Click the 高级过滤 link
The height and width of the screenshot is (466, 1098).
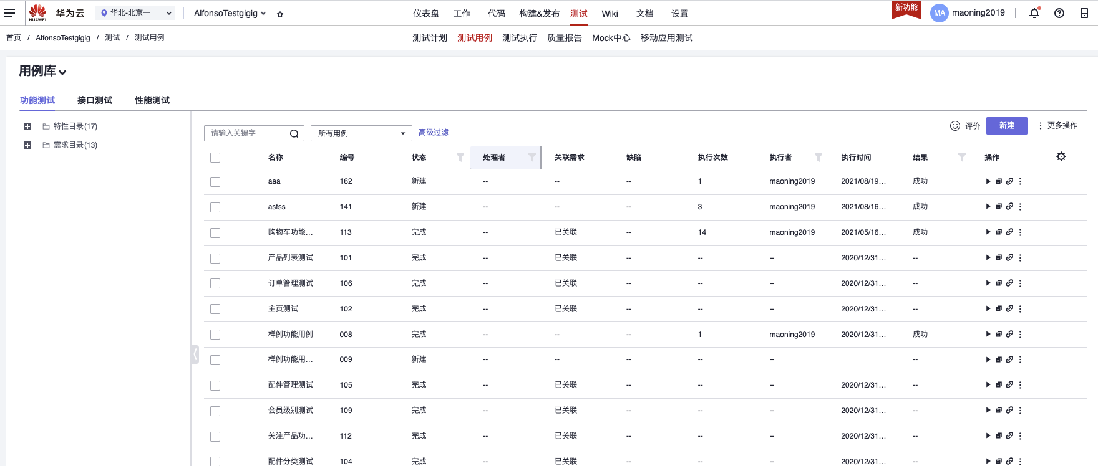434,132
